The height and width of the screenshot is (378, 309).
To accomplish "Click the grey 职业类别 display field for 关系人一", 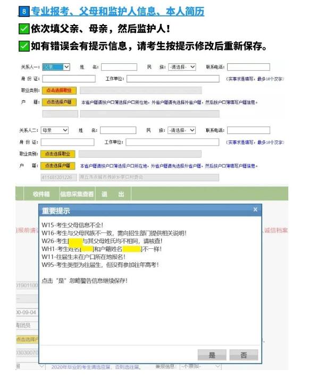I will click(140, 90).
